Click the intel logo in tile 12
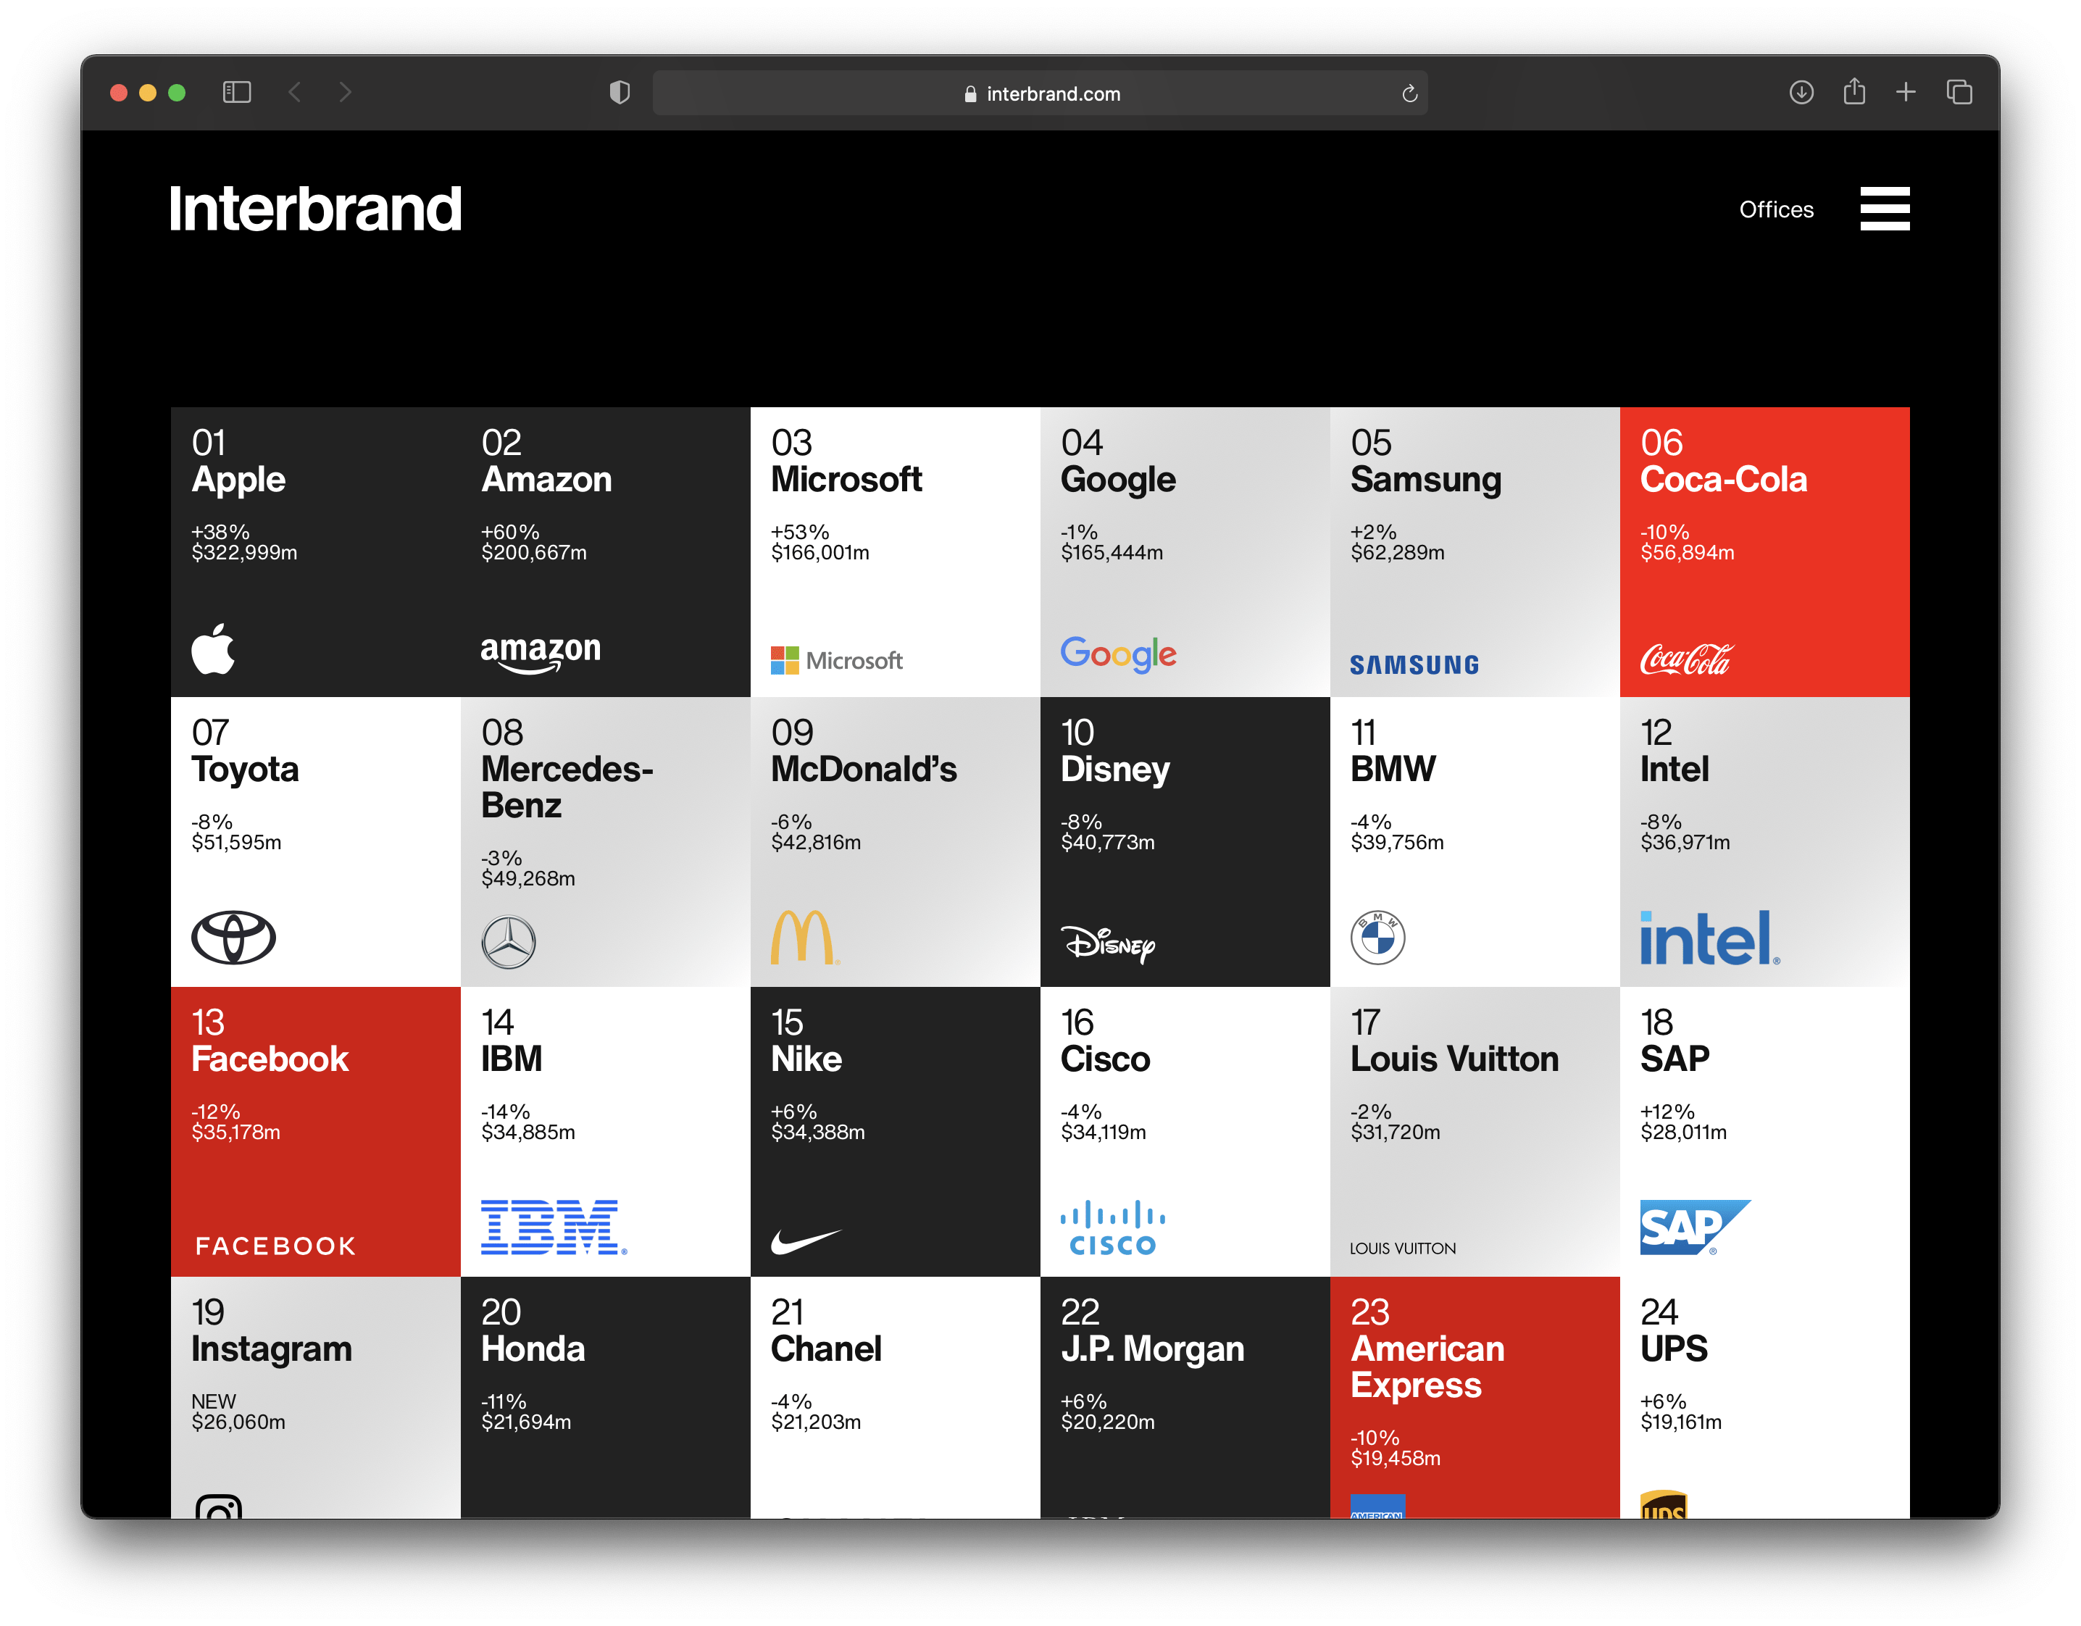2081x1626 pixels. click(x=1709, y=938)
